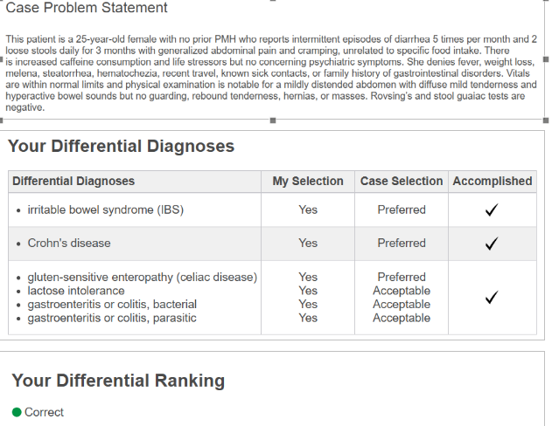Click the Your Differential Diagnoses heading

tap(122, 147)
